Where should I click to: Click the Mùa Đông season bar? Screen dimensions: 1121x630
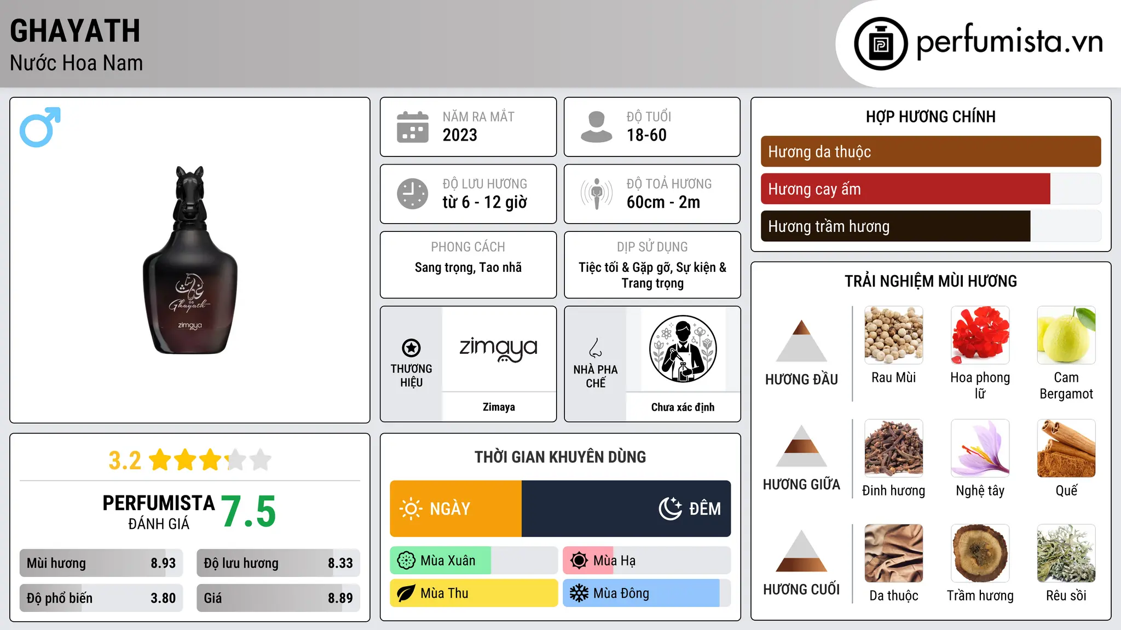pos(647,593)
